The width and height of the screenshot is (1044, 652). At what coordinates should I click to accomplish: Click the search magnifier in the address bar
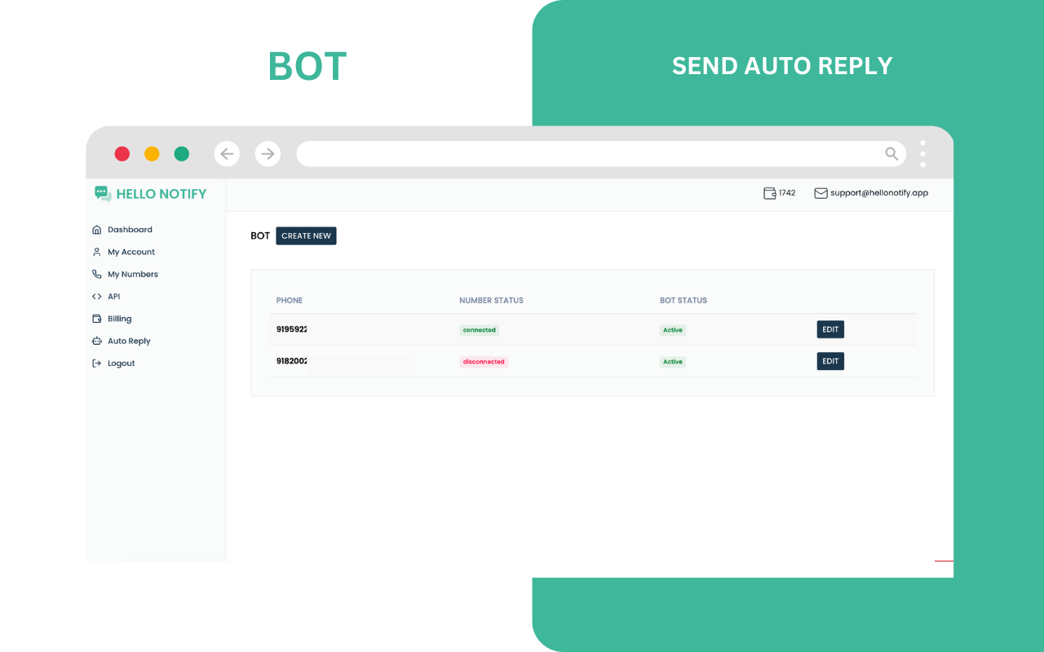(x=891, y=153)
